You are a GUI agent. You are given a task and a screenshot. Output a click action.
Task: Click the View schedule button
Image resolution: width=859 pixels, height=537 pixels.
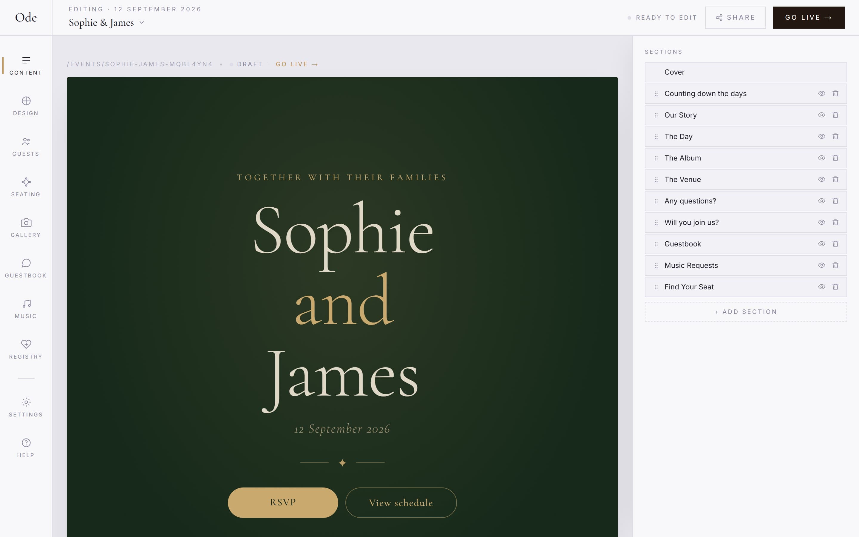401,503
